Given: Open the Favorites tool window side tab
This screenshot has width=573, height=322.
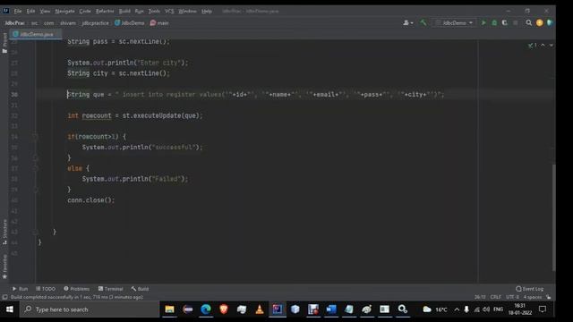Looking at the screenshot, I should pyautogui.click(x=4, y=267).
